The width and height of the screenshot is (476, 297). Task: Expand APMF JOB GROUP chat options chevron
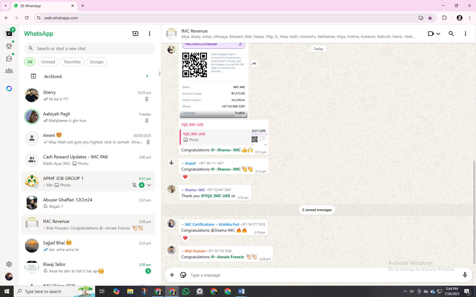[149, 185]
